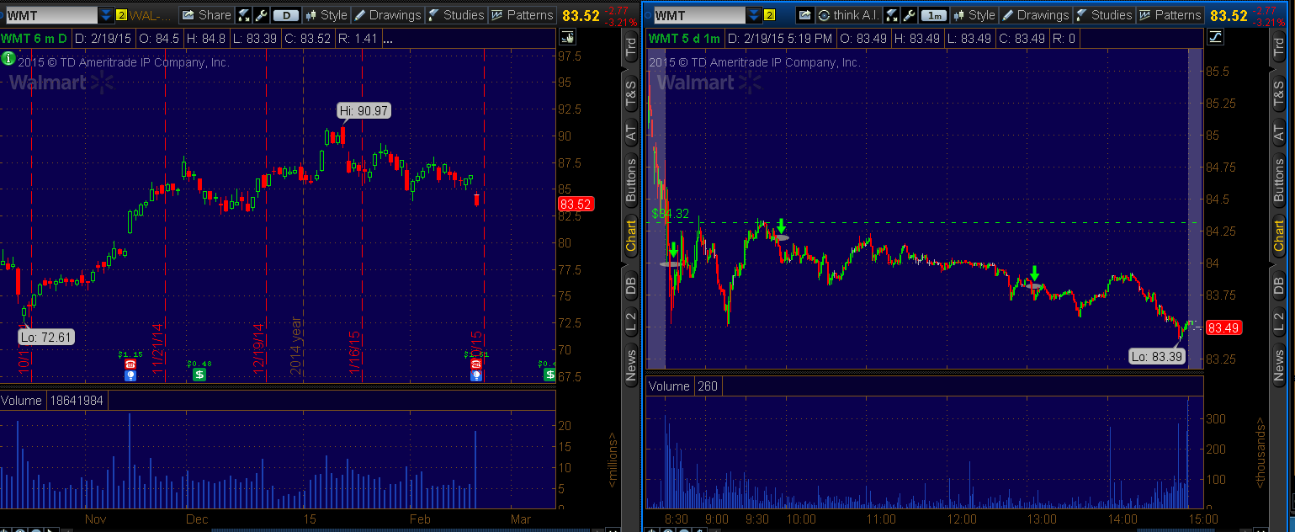
Task: Open Drawings menu in left chart
Action: 387,15
